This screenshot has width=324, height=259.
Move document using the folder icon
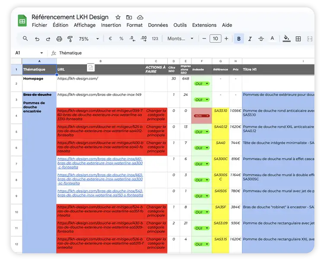click(x=129, y=17)
